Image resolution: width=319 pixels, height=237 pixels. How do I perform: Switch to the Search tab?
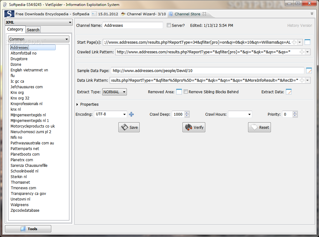tap(33, 30)
